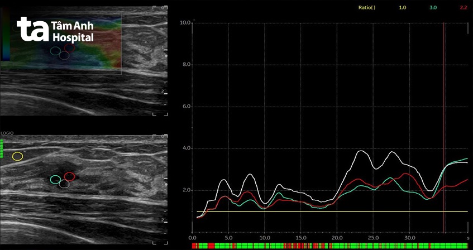473x250 pixels.
Task: Select the yellow 1.0 ratio value
Action: pos(402,8)
